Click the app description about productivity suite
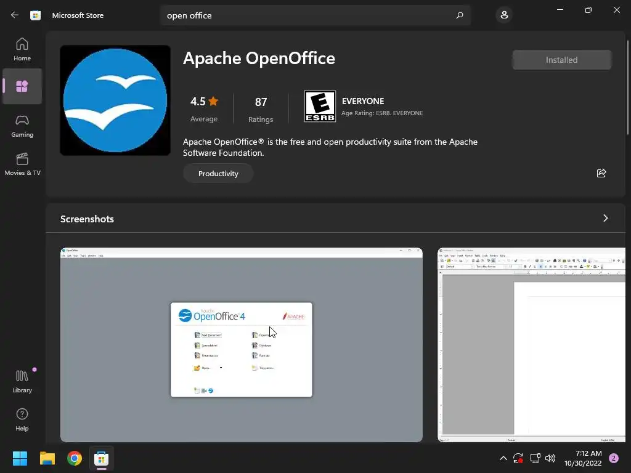631x473 pixels. click(330, 147)
